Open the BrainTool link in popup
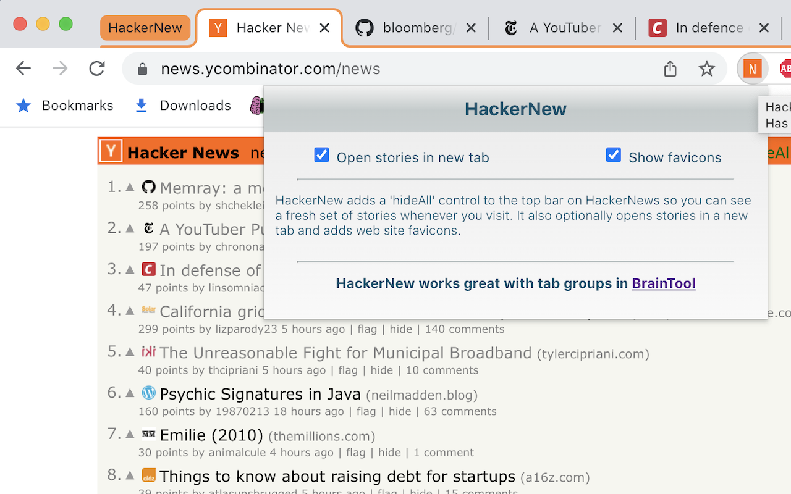 664,283
